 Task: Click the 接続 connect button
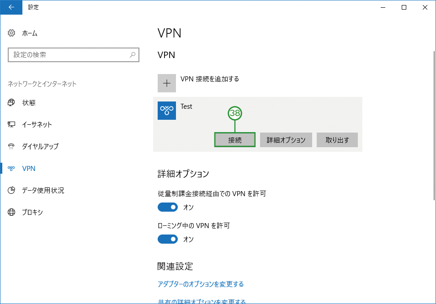[235, 140]
